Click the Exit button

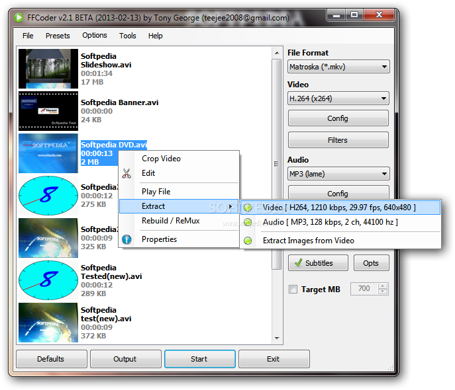coord(274,359)
